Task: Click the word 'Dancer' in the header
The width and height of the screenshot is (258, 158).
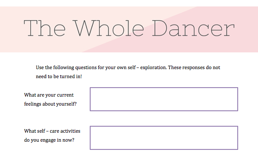Action: (193, 28)
